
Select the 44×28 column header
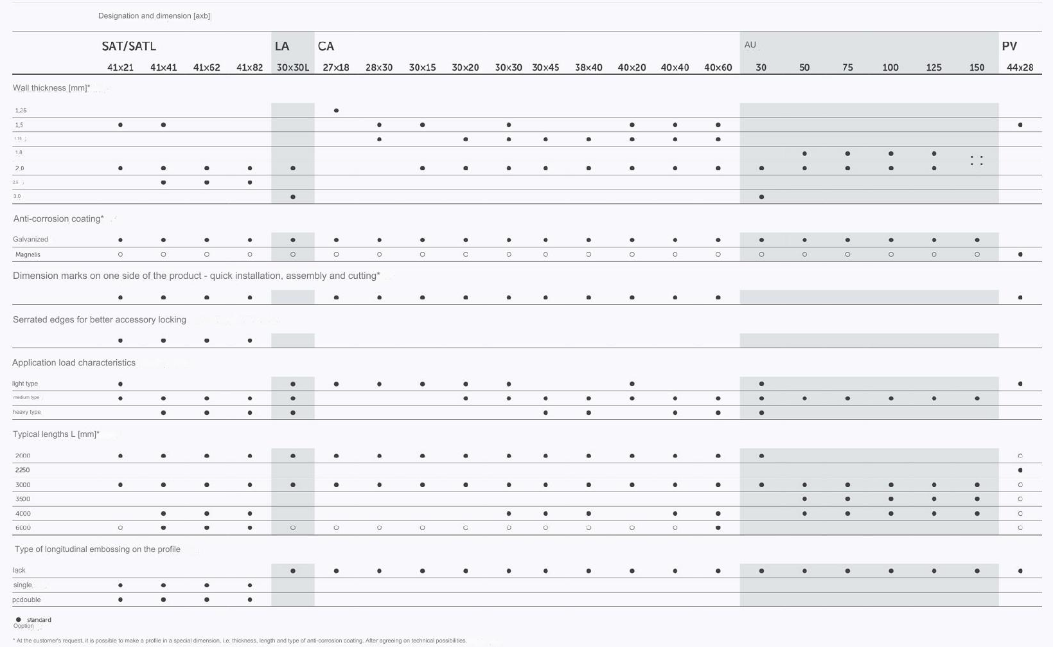click(x=1020, y=67)
